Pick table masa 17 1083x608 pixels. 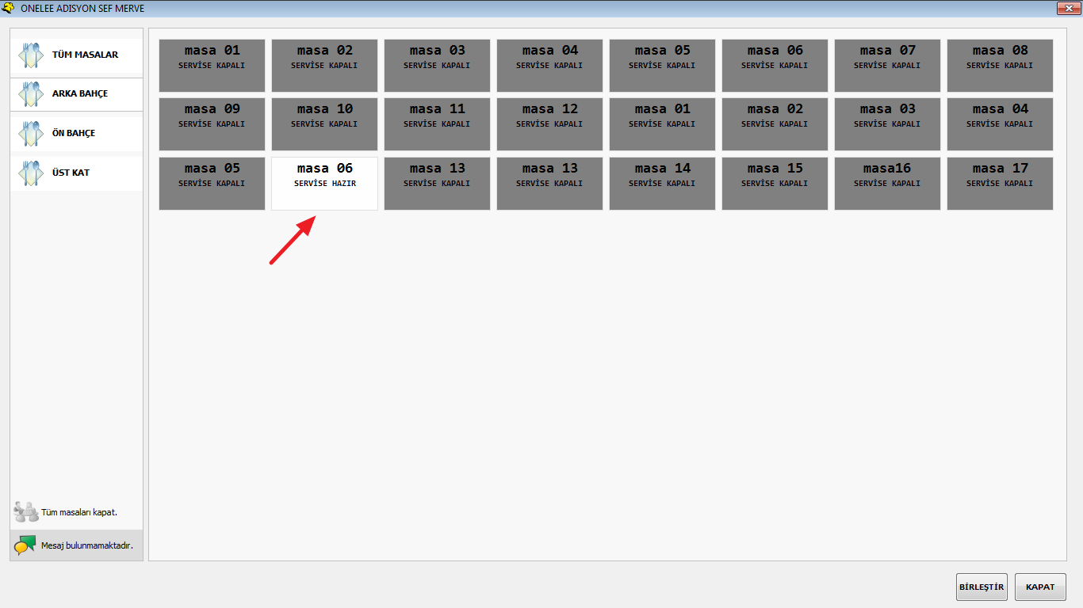[1000, 184]
